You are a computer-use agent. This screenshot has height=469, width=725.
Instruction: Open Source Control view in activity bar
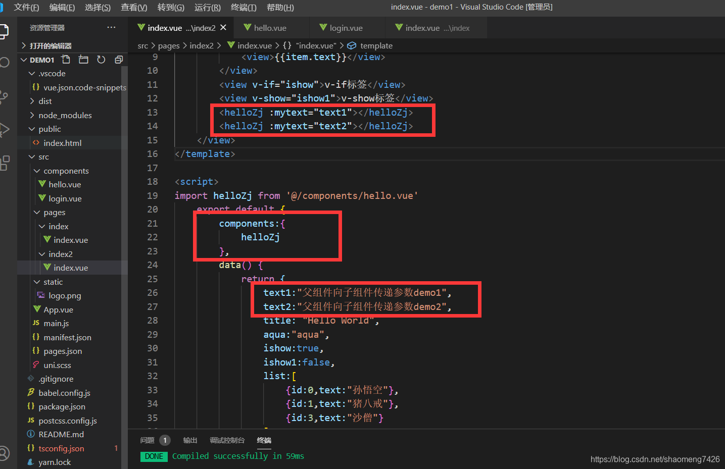click(x=4, y=96)
